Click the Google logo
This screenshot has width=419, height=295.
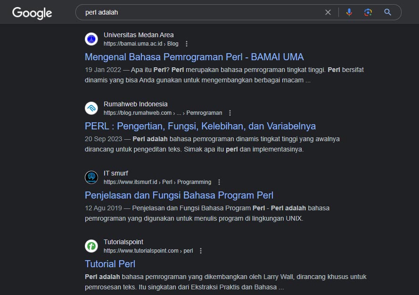[x=32, y=13]
